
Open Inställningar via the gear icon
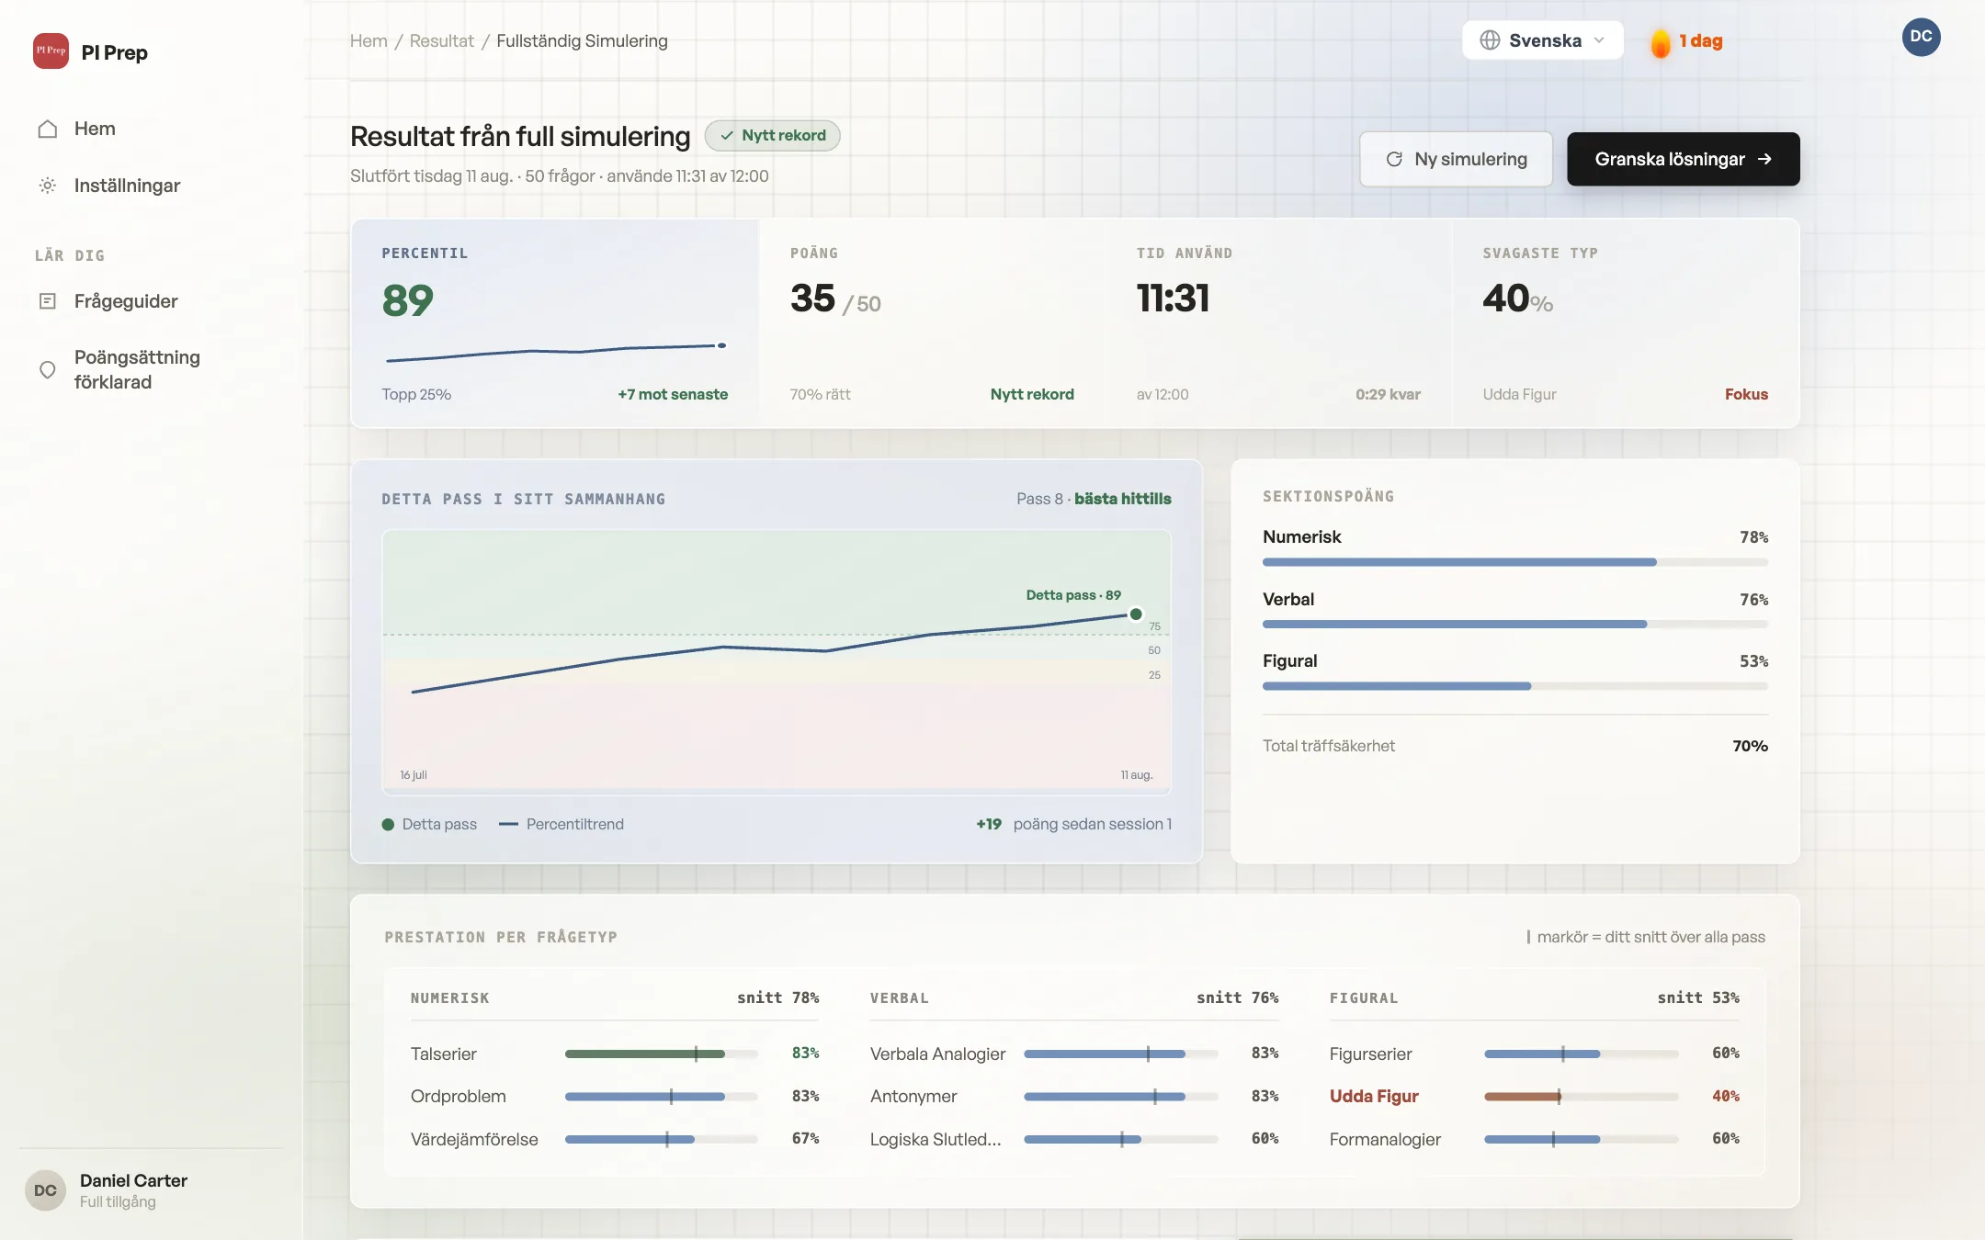48,186
